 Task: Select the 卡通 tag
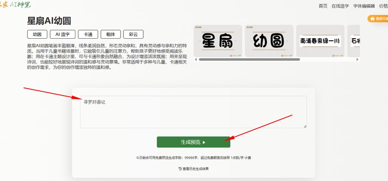88,34
